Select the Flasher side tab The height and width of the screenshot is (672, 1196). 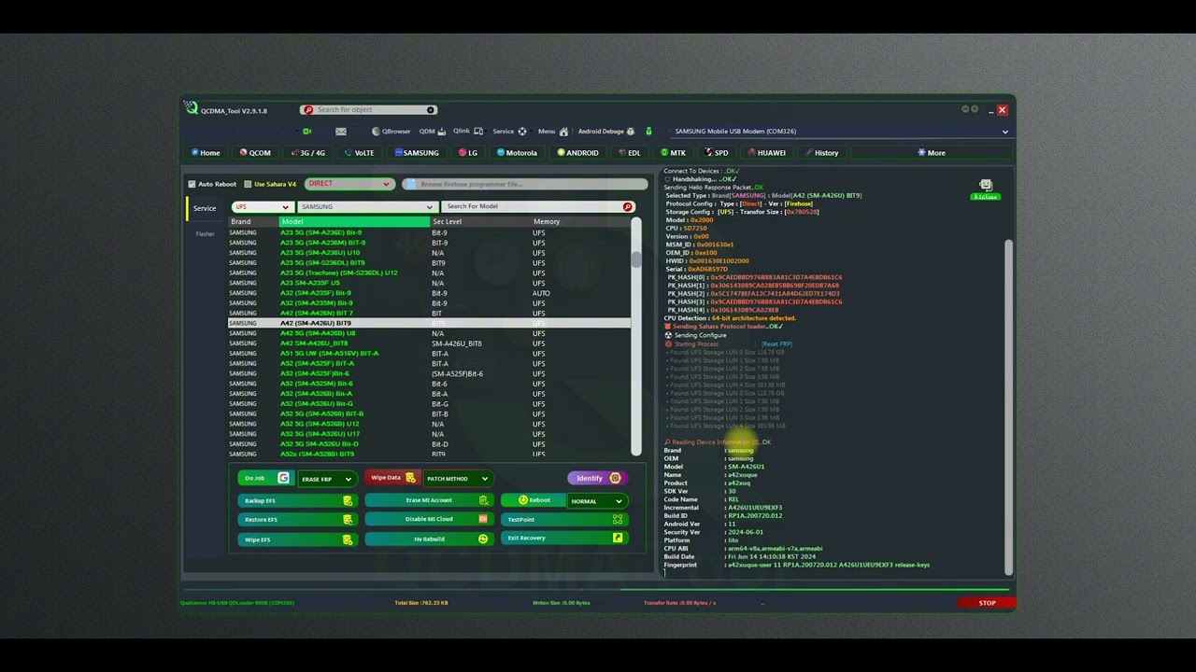(x=205, y=233)
